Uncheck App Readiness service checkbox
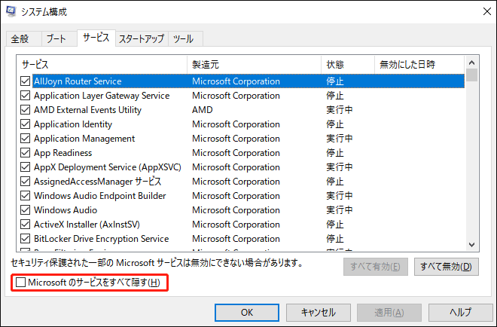 point(26,153)
